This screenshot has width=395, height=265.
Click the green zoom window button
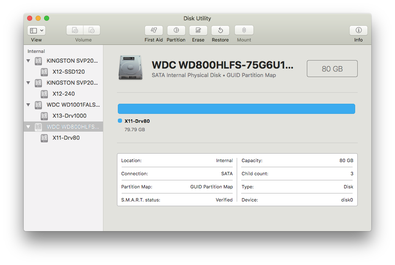point(47,18)
